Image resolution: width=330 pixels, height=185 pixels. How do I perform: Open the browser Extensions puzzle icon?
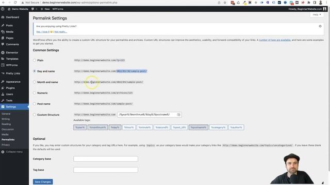(x=309, y=3)
